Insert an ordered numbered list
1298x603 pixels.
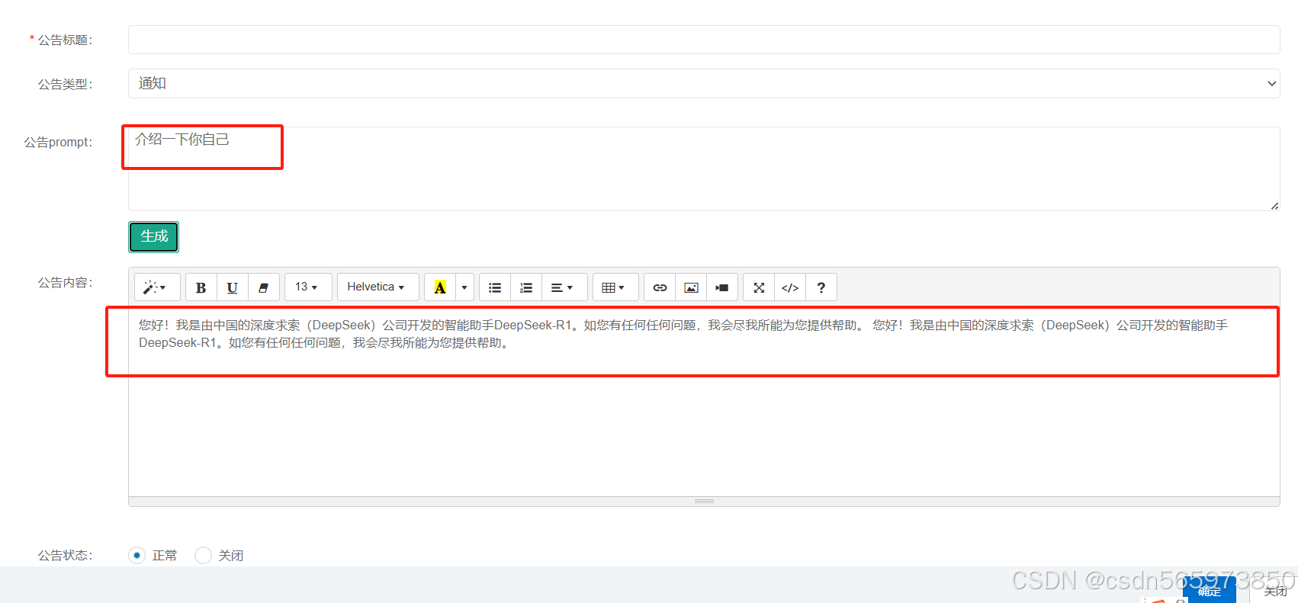click(526, 287)
